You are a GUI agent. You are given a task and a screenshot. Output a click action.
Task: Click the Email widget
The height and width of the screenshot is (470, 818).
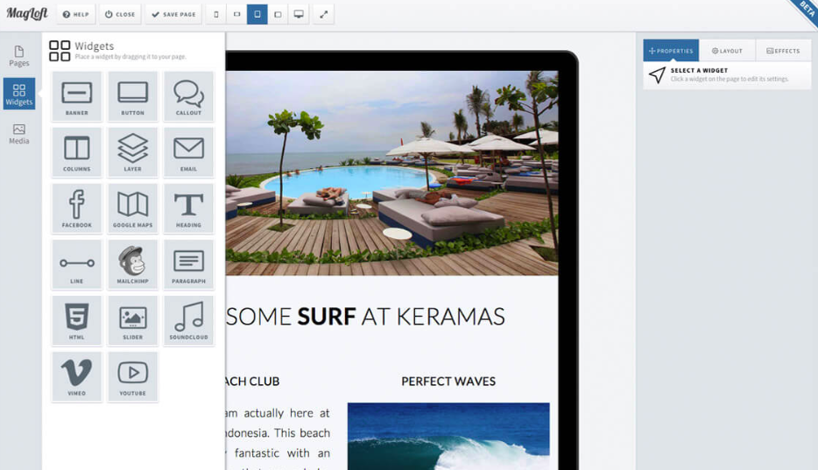coord(188,152)
